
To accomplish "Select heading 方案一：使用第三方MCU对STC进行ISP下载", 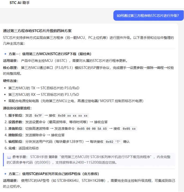I will [50, 54].
